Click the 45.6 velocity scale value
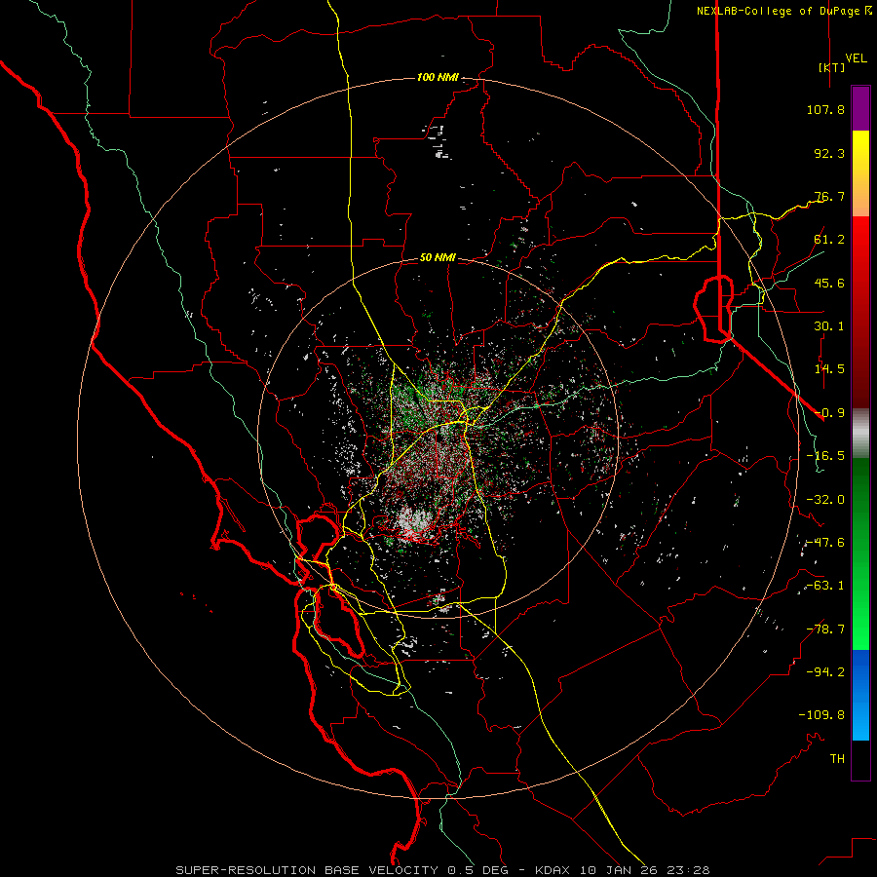Screen dimensions: 877x877 [x=829, y=283]
